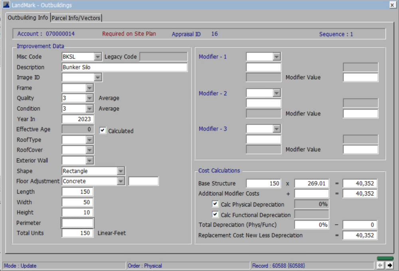Disable Calc Functional Depreciation

215,215
